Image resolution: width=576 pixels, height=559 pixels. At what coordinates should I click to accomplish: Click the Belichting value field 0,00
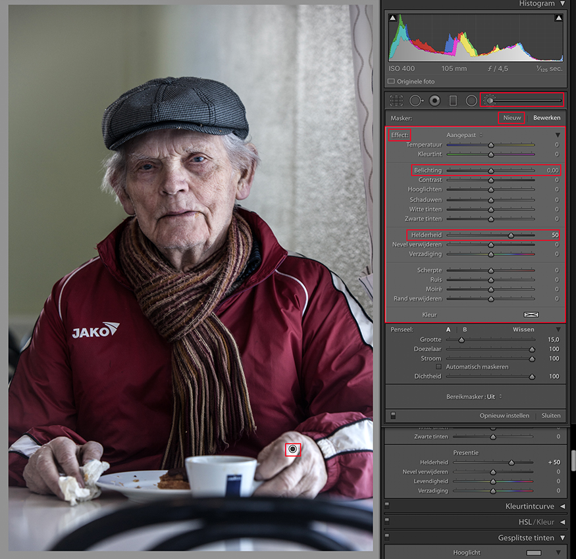tap(552, 170)
